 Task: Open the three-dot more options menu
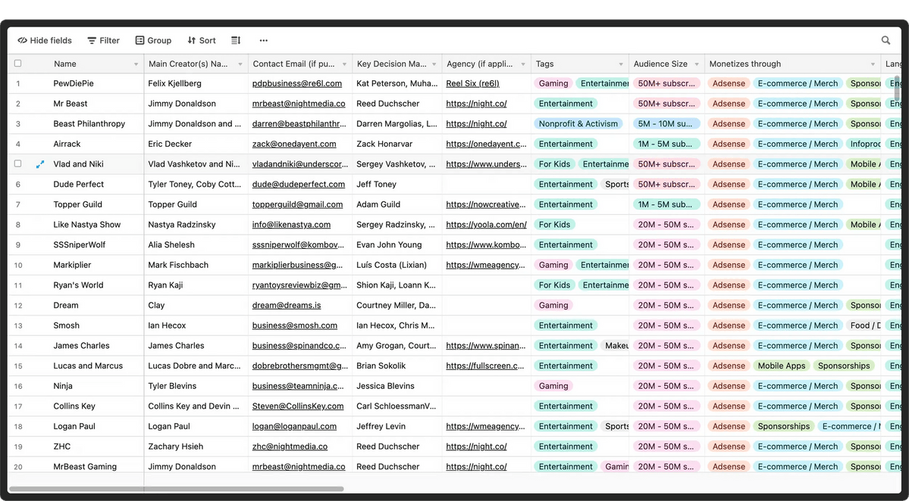tap(263, 41)
